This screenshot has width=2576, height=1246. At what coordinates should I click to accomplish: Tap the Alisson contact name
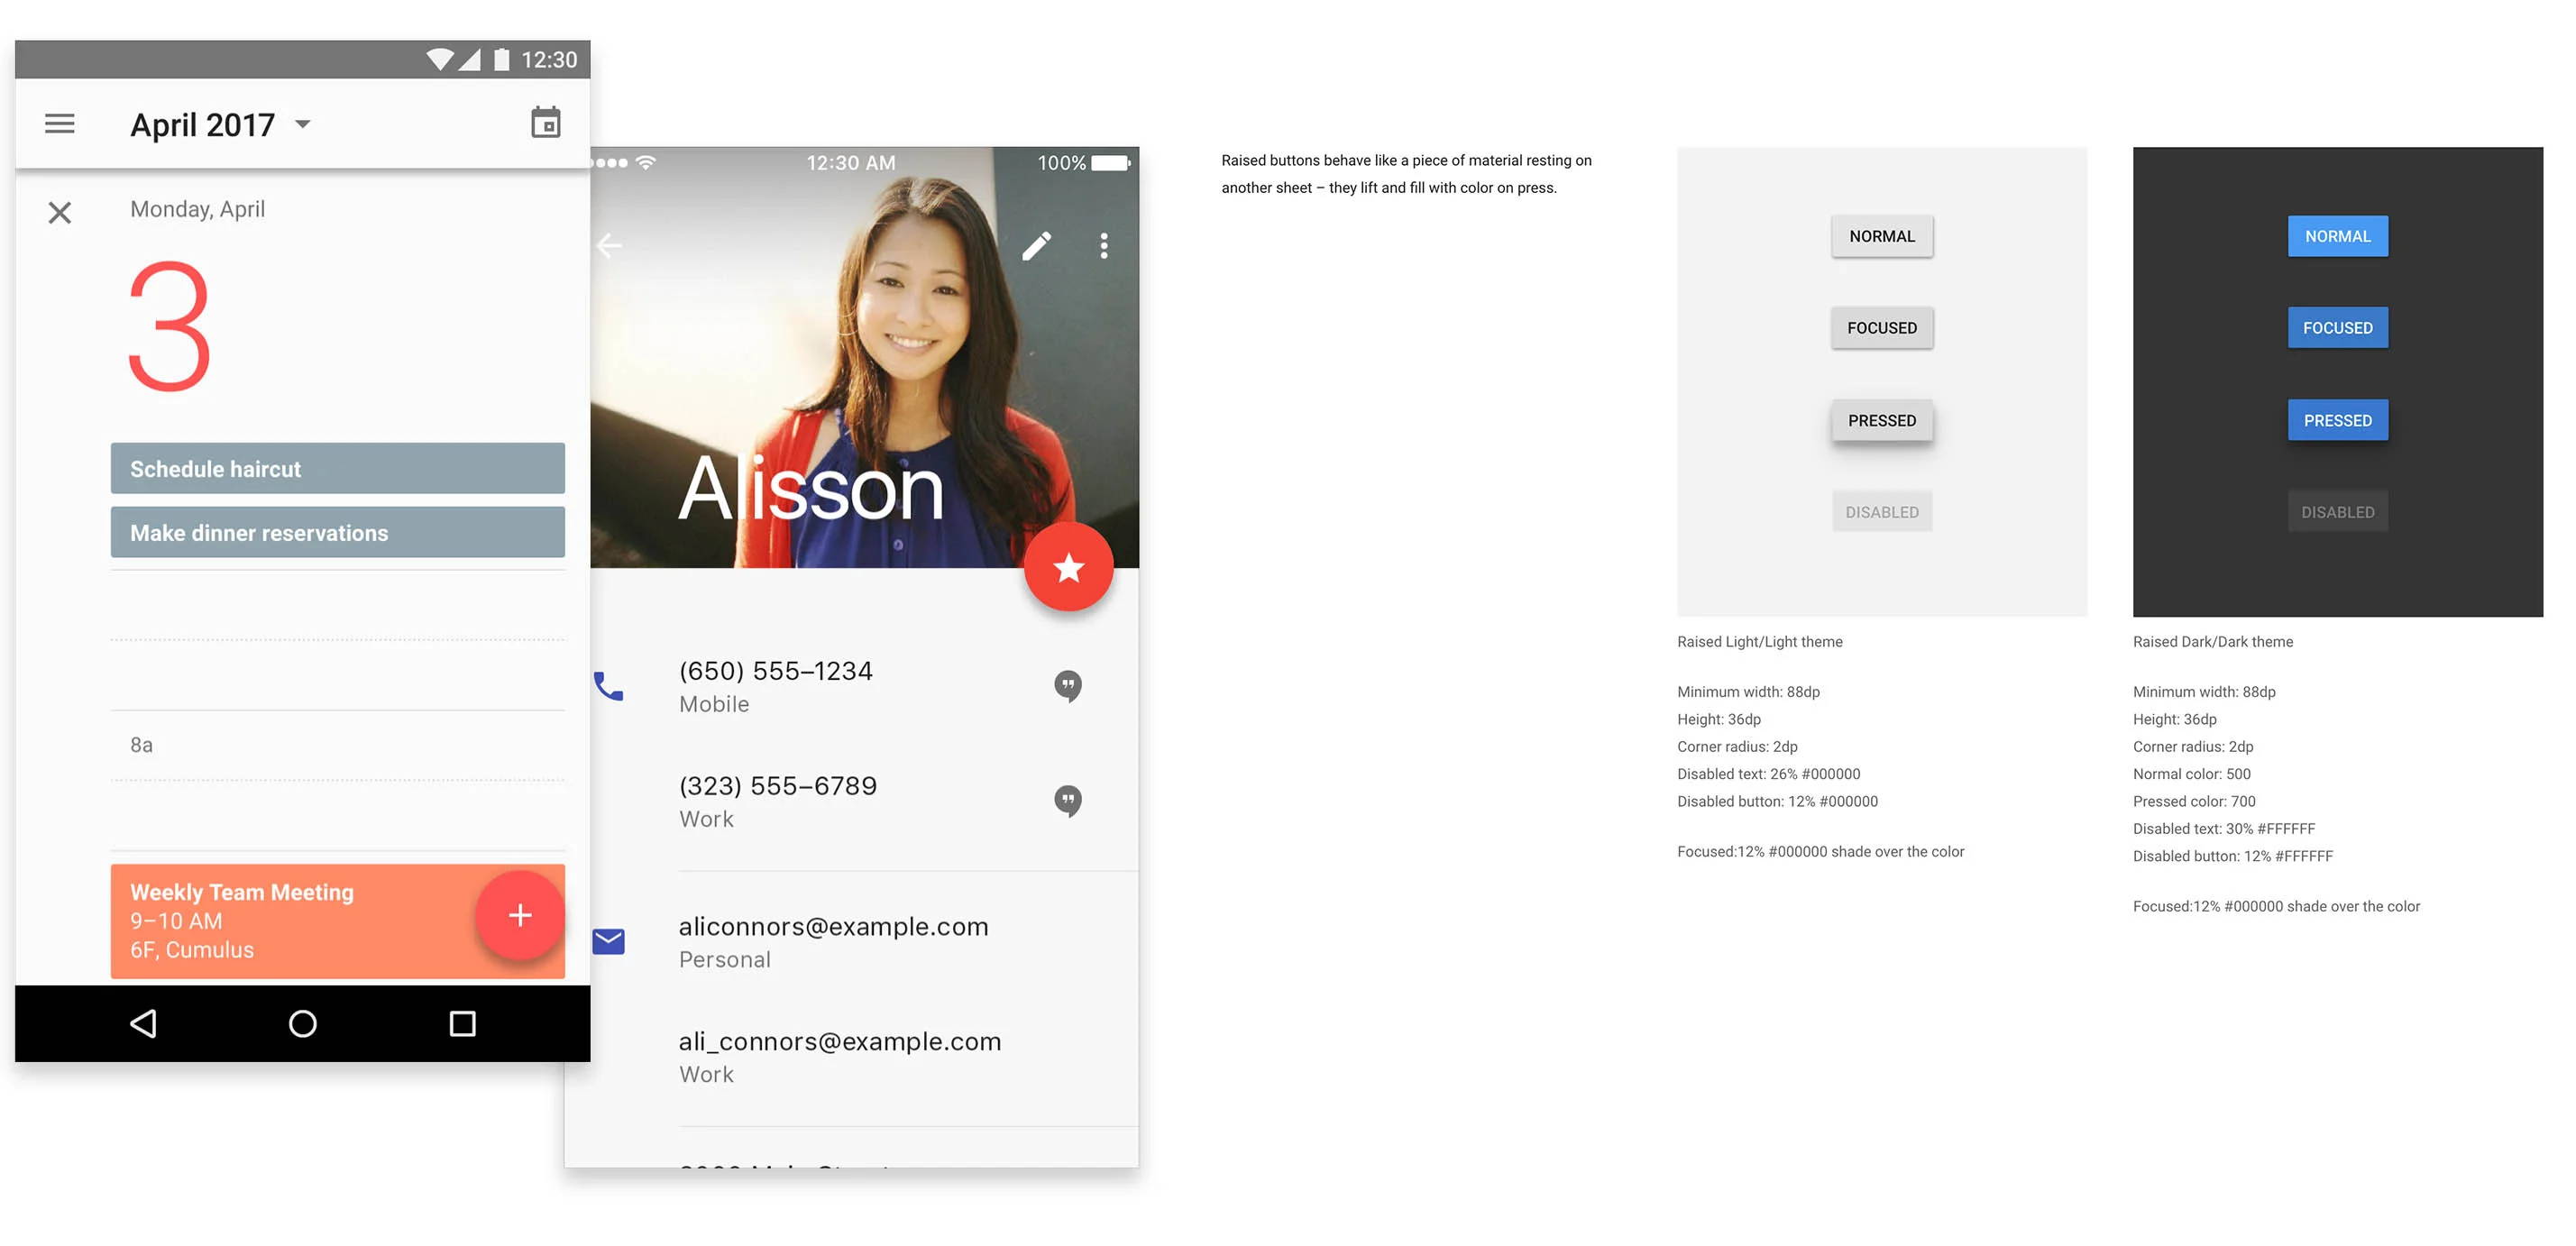[811, 488]
